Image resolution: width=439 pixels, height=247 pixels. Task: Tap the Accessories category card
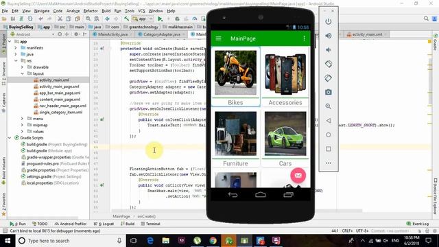coord(285,77)
